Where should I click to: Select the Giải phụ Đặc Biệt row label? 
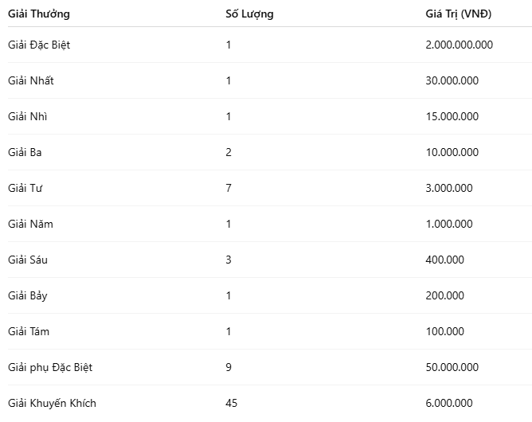[50, 367]
